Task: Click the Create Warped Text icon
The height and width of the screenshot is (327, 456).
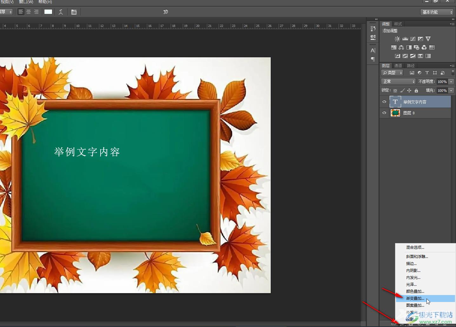Action: (61, 12)
